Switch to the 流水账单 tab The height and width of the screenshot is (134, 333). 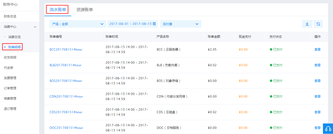click(x=58, y=10)
